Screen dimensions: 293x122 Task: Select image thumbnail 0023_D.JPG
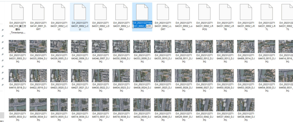click(121, 76)
